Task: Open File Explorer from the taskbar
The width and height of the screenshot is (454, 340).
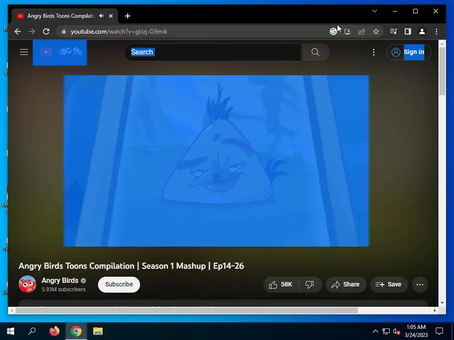Action: 98,331
